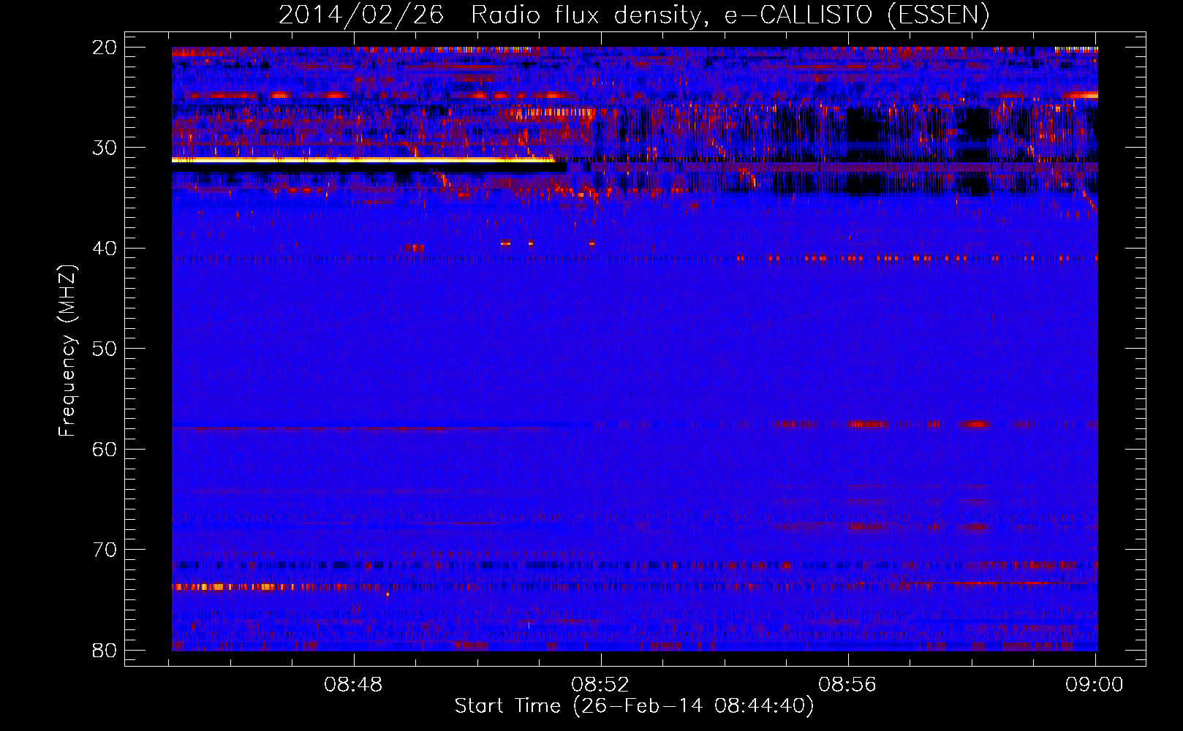Screen dimensions: 1183x731
Task: Click the 70 frequency tick label
Action: coord(105,550)
